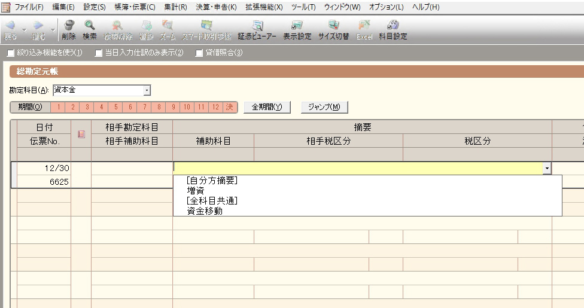
Task: Open the ヘルプ(H) menu
Action: (x=425, y=7)
